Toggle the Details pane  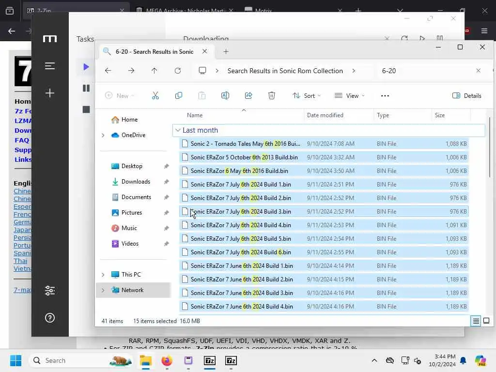(x=466, y=95)
